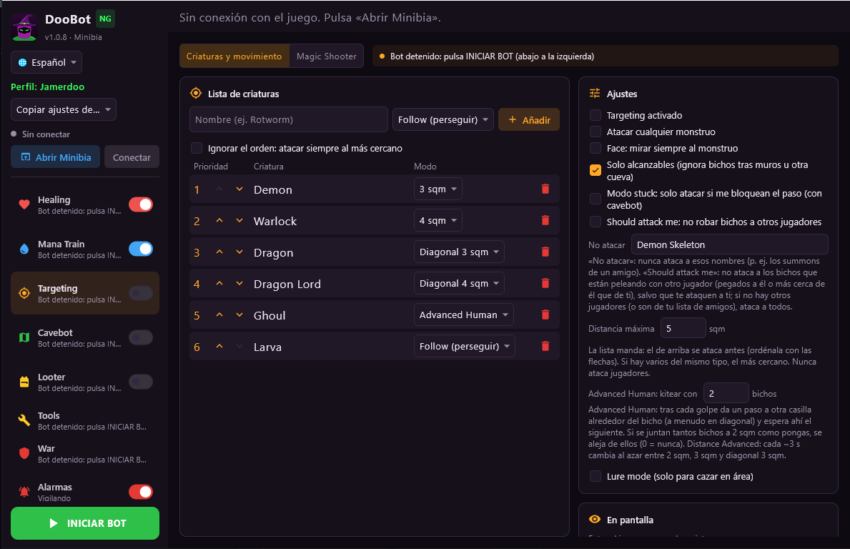
Task: Select the 'Criaturas y movimiento' tab
Action: (234, 56)
